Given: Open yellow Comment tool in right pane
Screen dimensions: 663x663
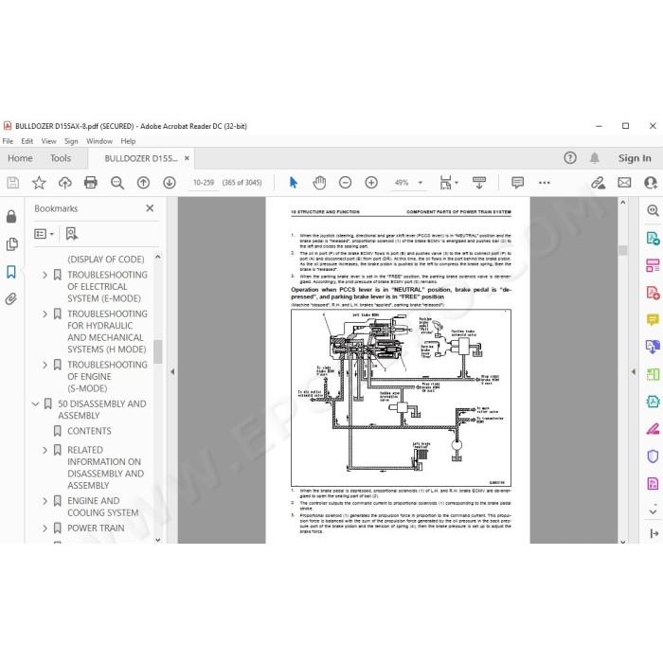Looking at the screenshot, I should [x=653, y=320].
